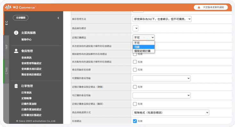Click the clipboard icon for 訂單管理
The width and height of the screenshot is (235, 127).
click(x=16, y=86)
